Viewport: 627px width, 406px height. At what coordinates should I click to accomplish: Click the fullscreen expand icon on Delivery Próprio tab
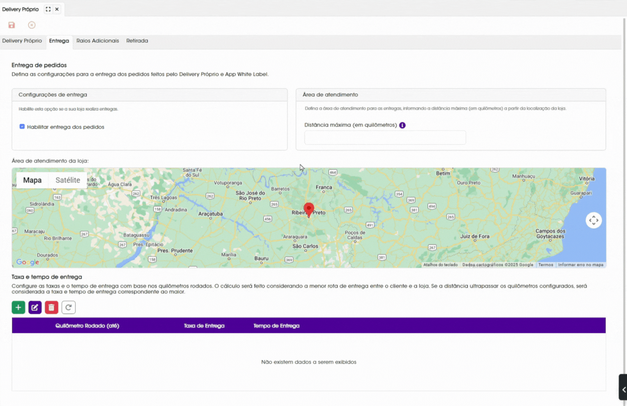(x=48, y=9)
